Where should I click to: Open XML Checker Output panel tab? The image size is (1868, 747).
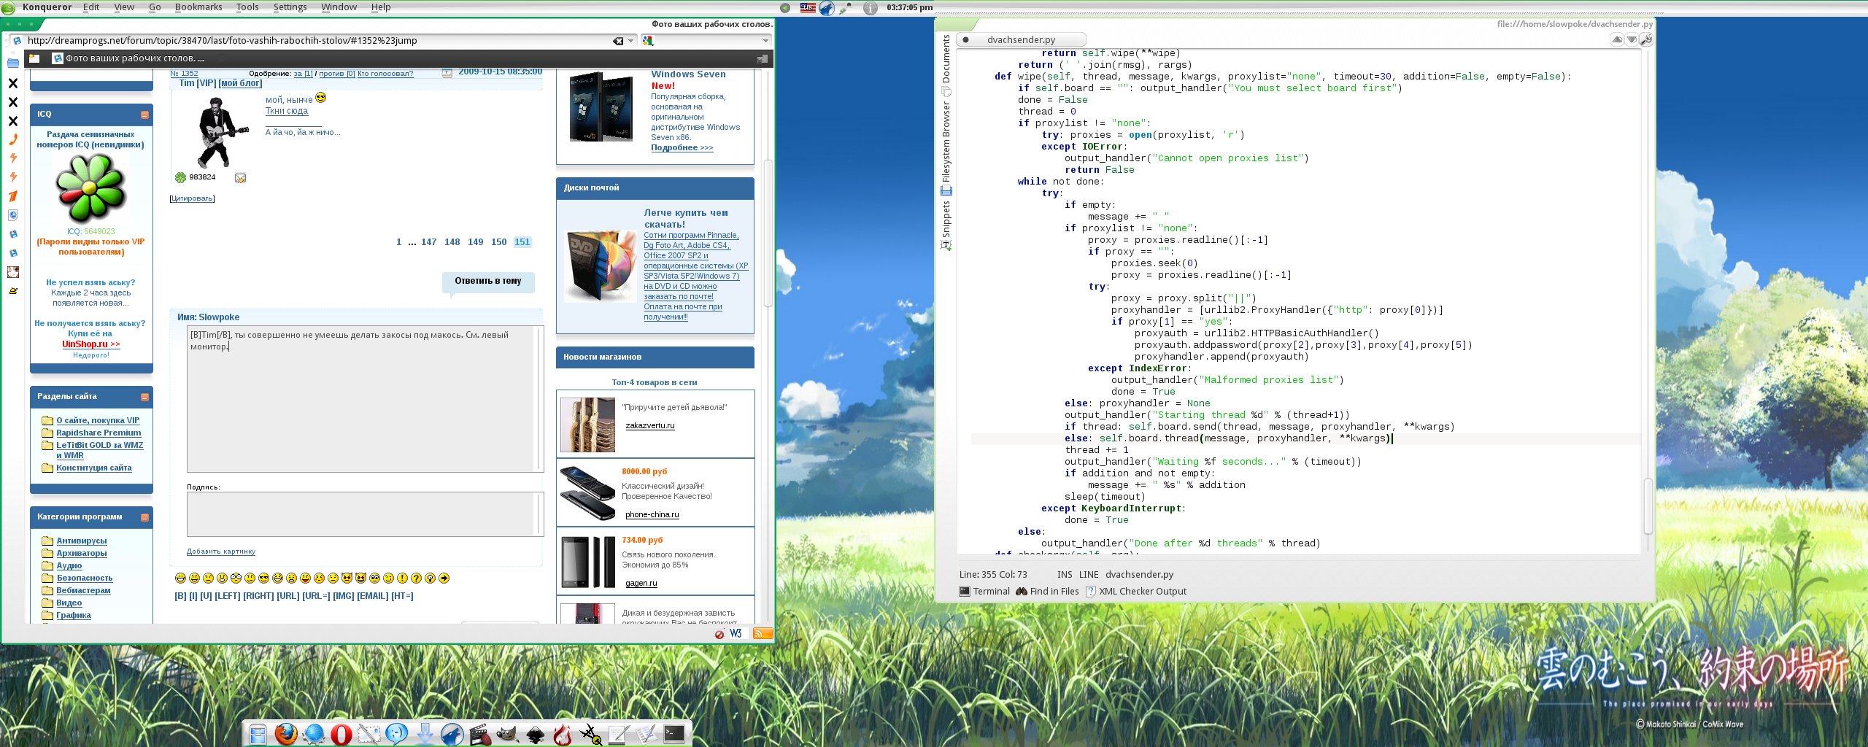point(1136,592)
